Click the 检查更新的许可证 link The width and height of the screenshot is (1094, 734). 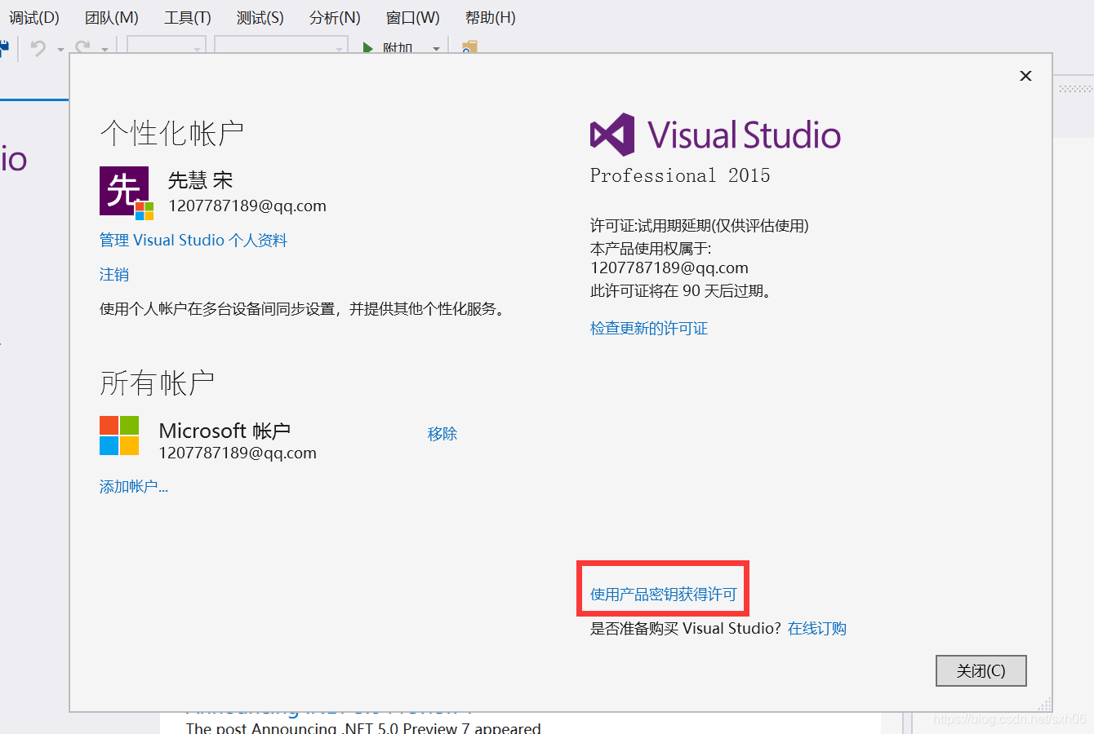(x=649, y=328)
